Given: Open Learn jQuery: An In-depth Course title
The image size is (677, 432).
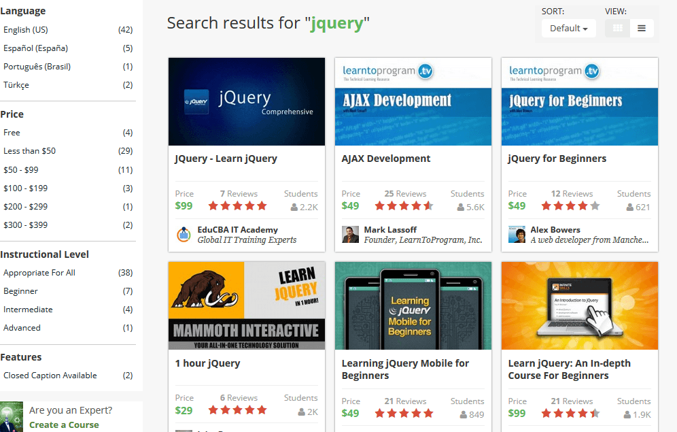Looking at the screenshot, I should coord(570,369).
